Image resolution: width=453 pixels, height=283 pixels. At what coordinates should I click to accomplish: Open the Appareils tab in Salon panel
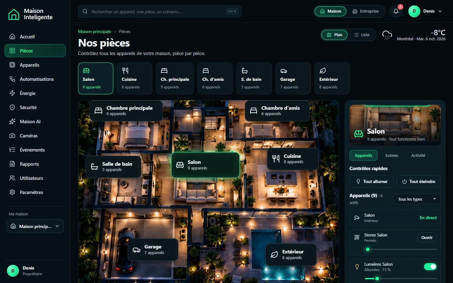coord(363,155)
